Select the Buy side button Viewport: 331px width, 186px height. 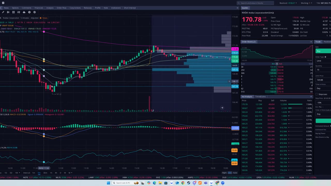coord(323,51)
